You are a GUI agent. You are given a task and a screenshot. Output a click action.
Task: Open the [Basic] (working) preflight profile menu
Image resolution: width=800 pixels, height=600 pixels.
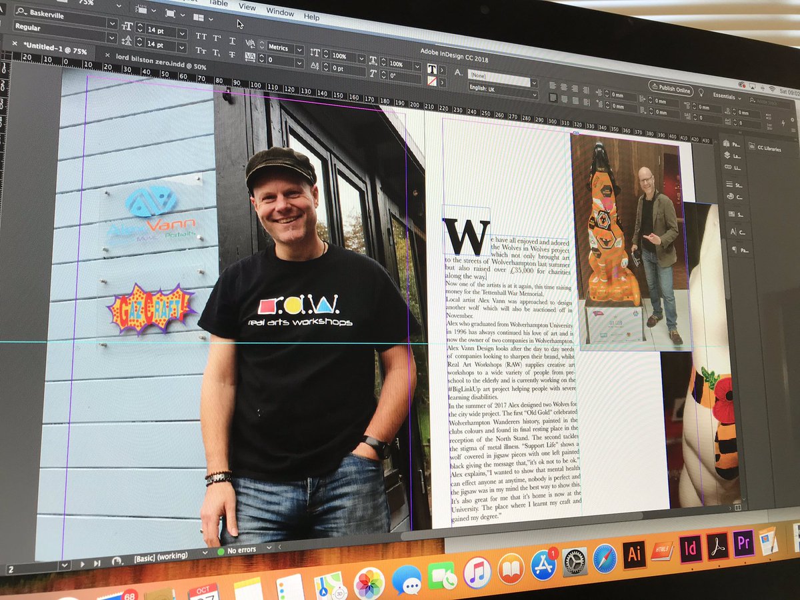205,553
